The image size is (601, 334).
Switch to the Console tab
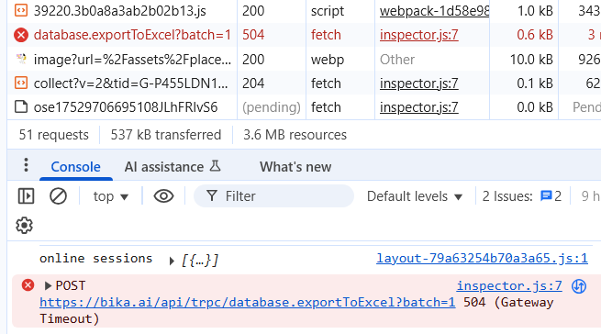(75, 167)
